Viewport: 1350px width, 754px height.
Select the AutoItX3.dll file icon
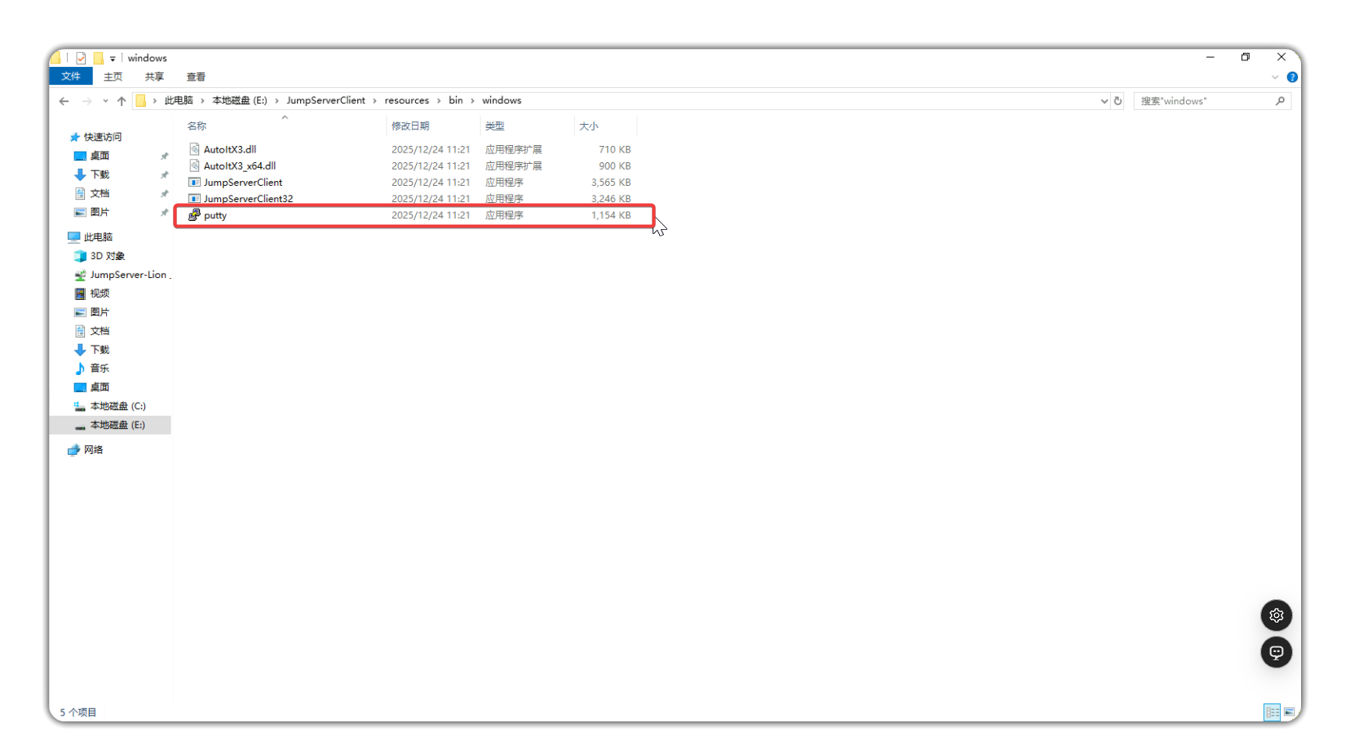tap(194, 149)
